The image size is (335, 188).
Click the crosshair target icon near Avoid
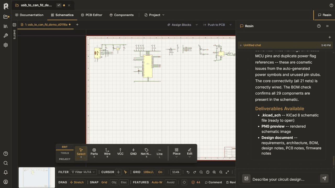pos(184,182)
